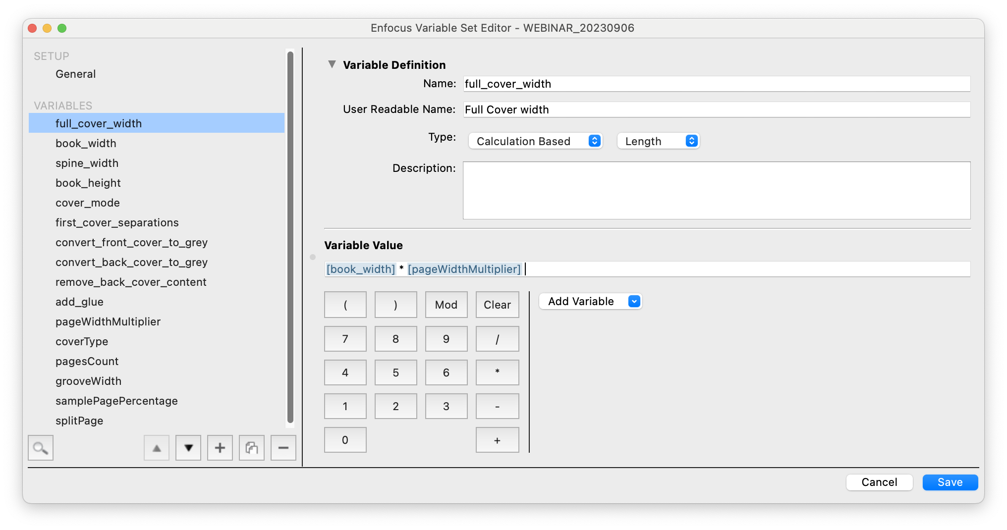Screen dimensions: 1007x530
Task: Click keypad digit 0
Action: (x=345, y=440)
